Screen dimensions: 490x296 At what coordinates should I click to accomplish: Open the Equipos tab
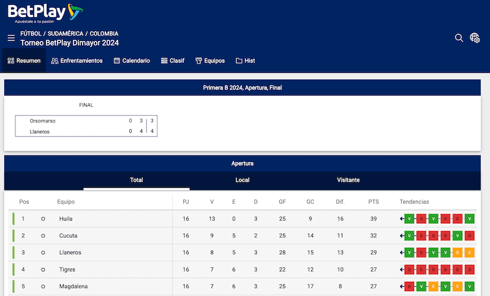[210, 61]
